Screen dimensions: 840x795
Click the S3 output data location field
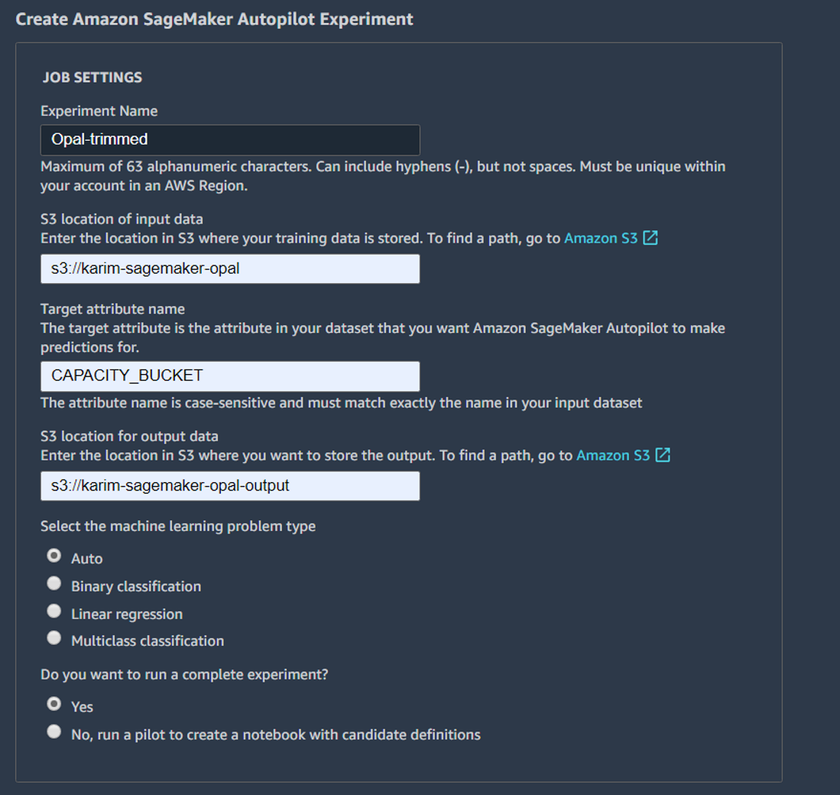[229, 486]
